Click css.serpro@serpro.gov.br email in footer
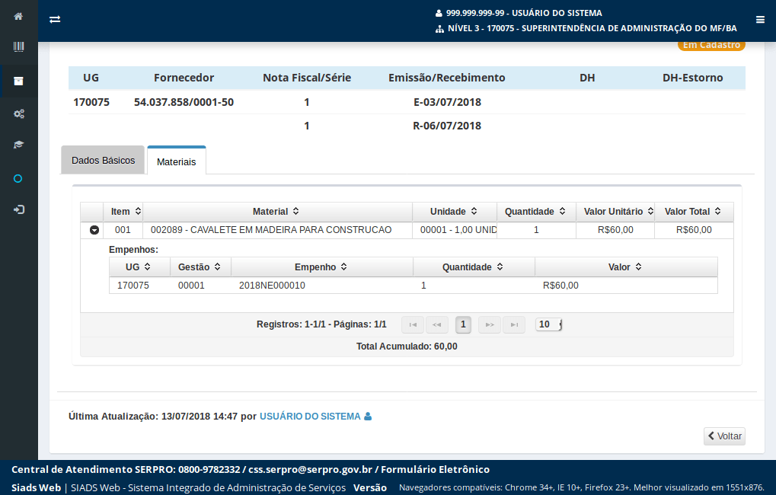Image resolution: width=776 pixels, height=495 pixels. pyautogui.click(x=310, y=470)
